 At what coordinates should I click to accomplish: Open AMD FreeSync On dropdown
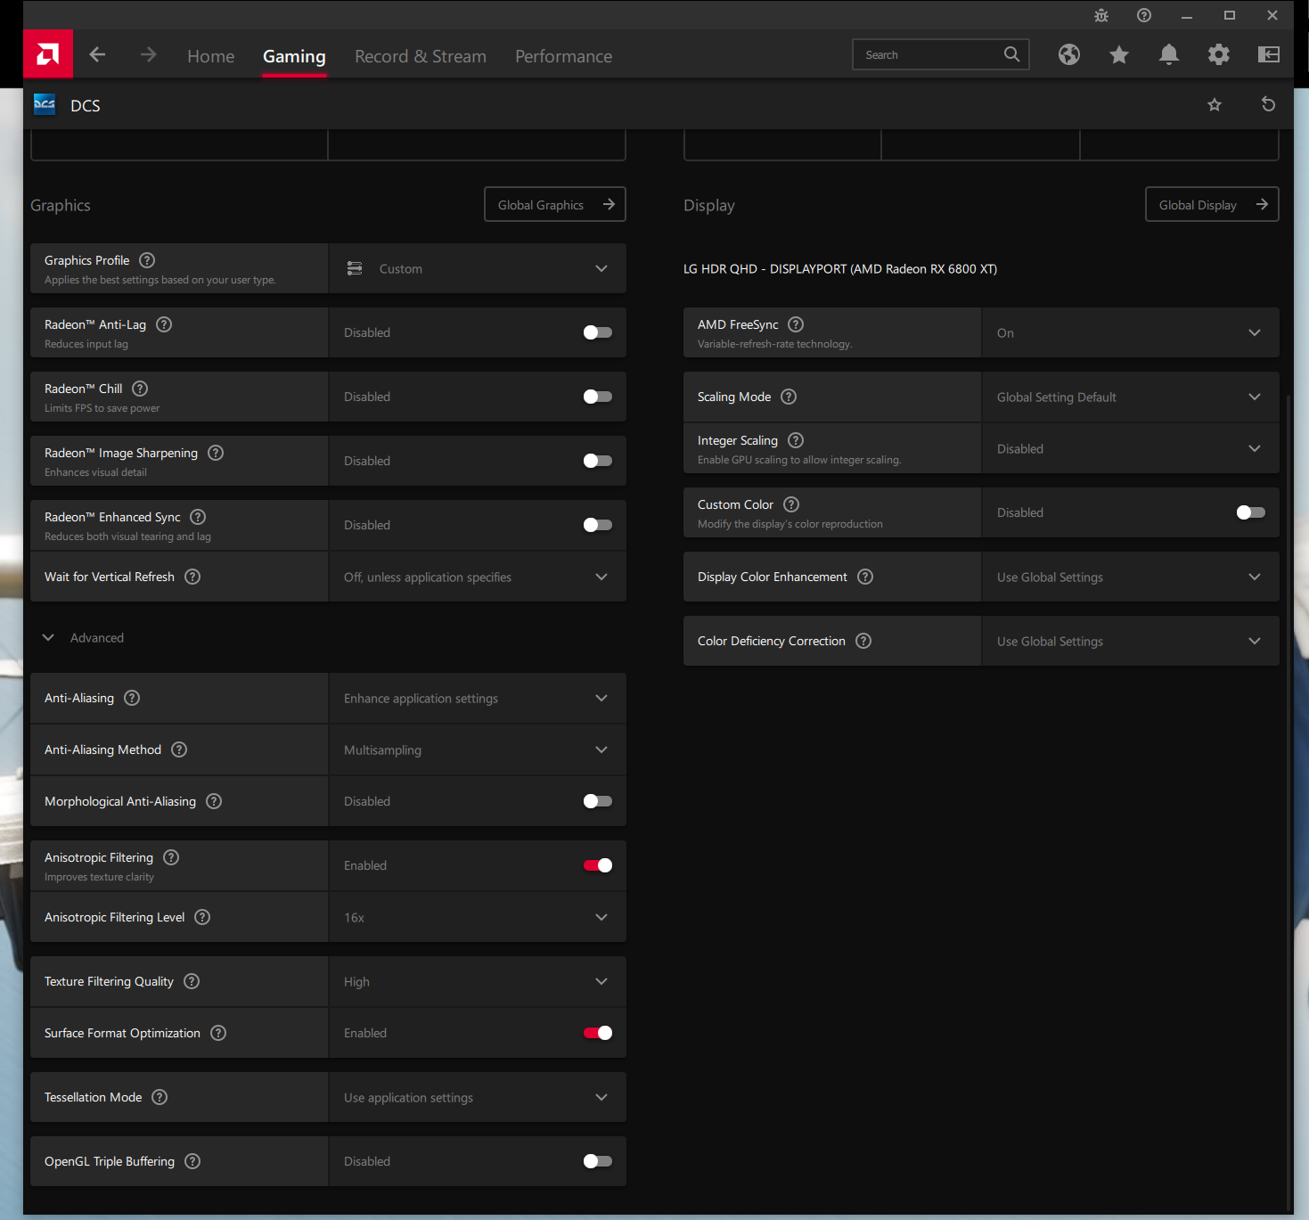[x=1130, y=332]
